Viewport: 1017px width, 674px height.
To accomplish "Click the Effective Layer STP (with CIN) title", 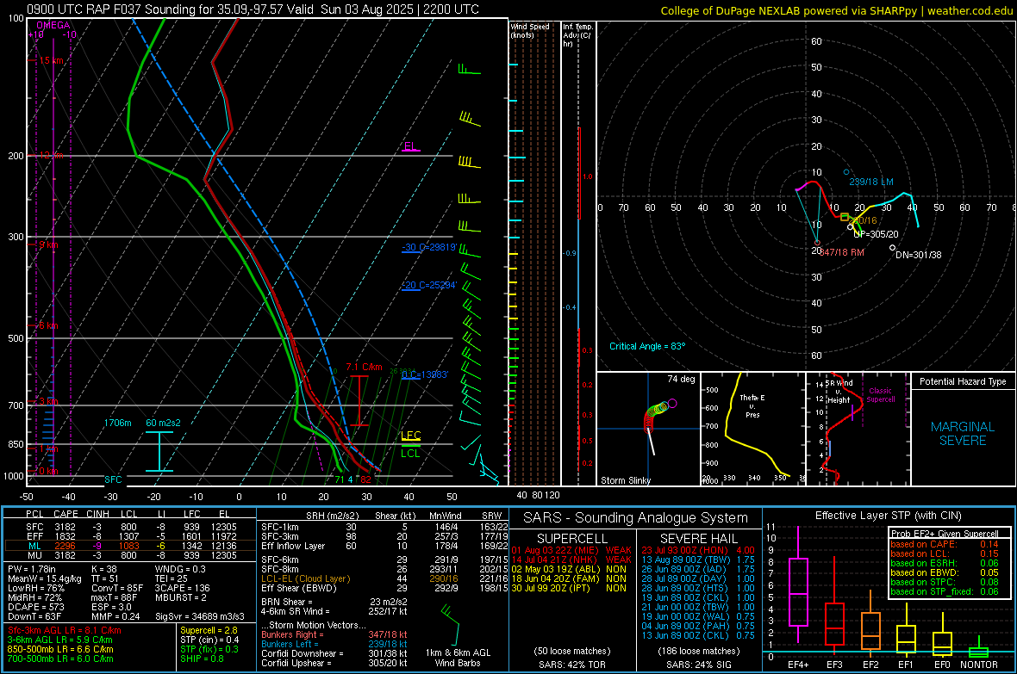I will pos(888,516).
